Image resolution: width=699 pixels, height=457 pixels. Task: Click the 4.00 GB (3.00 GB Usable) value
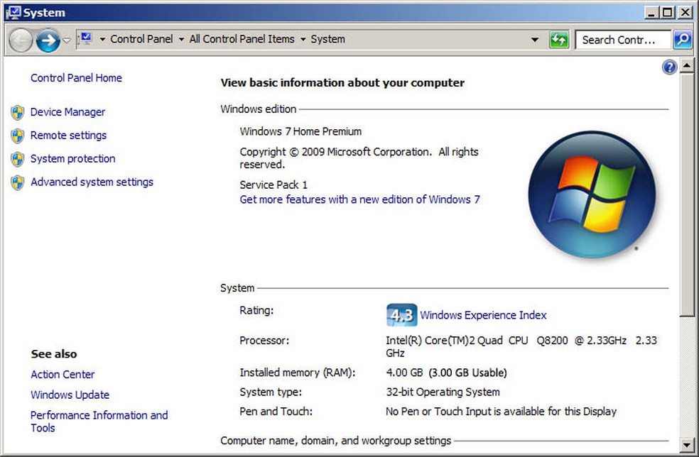[x=446, y=373]
